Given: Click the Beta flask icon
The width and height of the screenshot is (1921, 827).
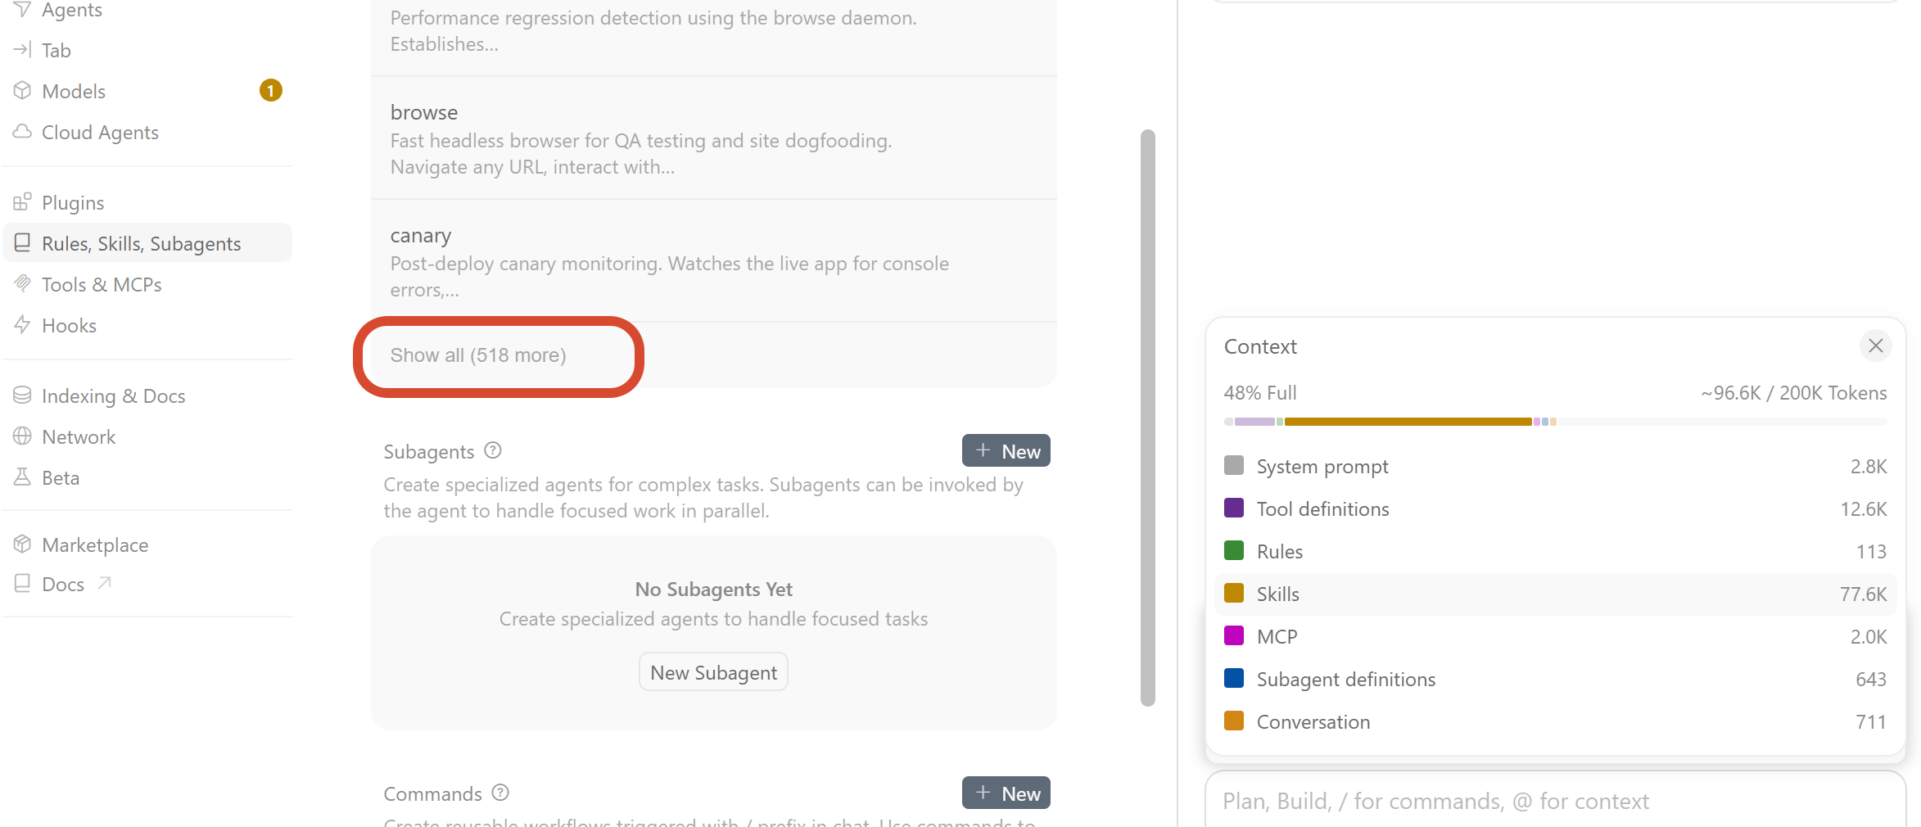Looking at the screenshot, I should click(22, 477).
